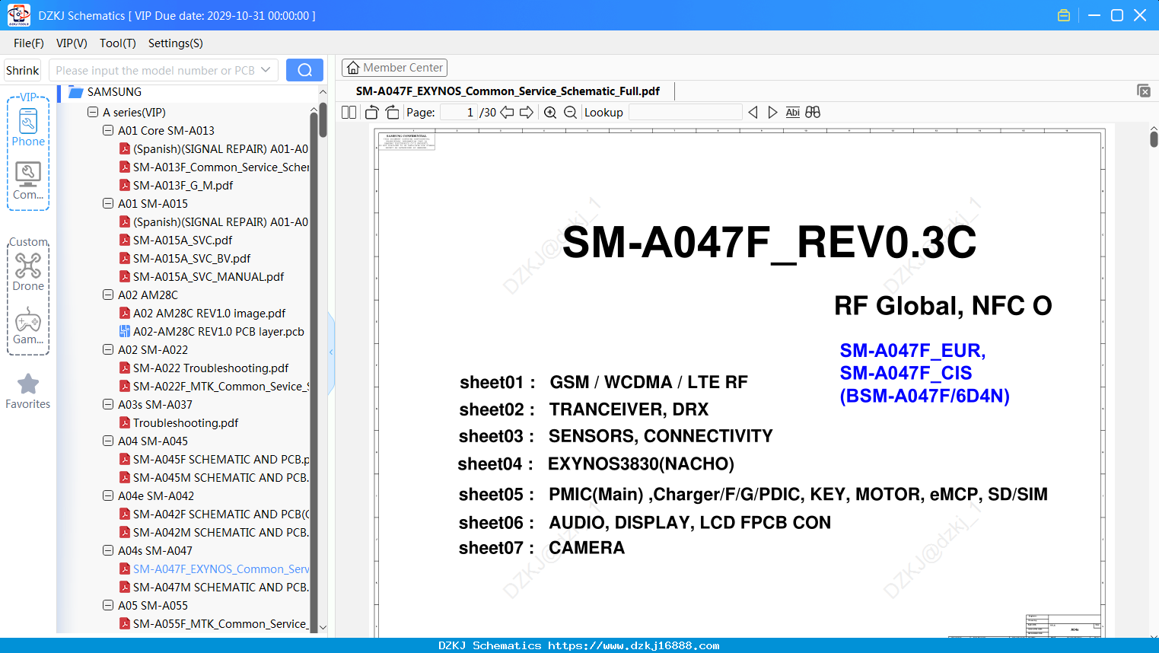Click the yellow toolbox icon in title bar

click(x=1064, y=15)
